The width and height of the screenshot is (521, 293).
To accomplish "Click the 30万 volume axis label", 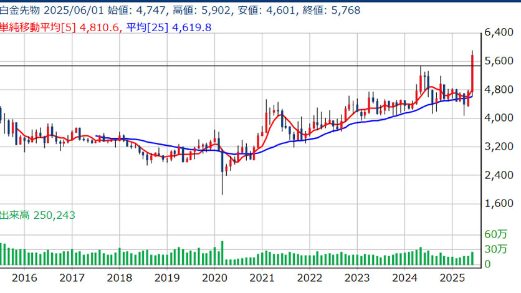I will pyautogui.click(x=495, y=249).
